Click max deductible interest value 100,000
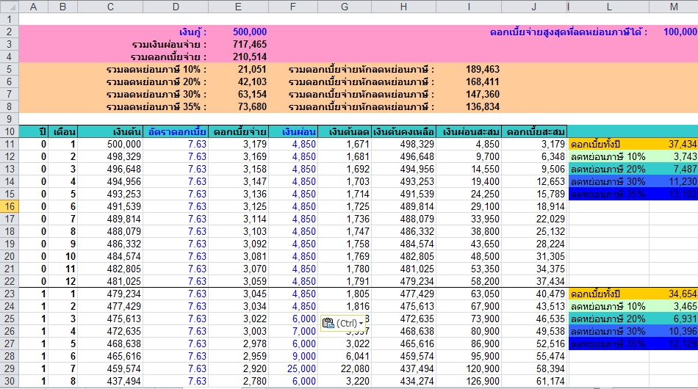The height and width of the screenshot is (389, 698). click(680, 32)
